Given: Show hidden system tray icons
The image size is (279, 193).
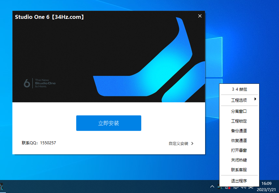Looking at the screenshot, I should pos(212,187).
